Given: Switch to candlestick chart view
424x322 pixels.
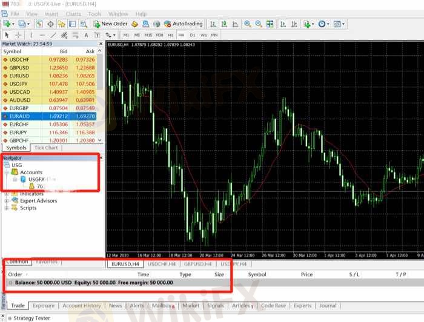Looking at the screenshot, I should [x=224, y=24].
